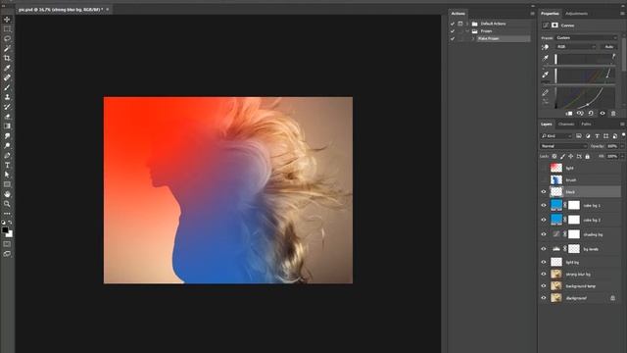Expand the Default Actions set
Screen dimensions: 627x353
point(467,24)
